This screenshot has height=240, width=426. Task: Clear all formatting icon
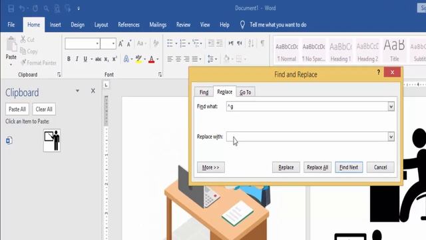click(156, 43)
